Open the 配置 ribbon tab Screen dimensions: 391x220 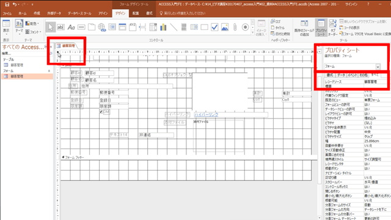coord(136,13)
